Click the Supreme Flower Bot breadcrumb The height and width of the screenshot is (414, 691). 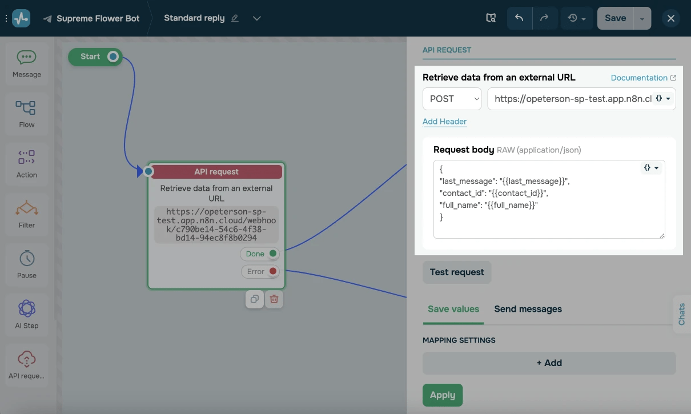(98, 18)
